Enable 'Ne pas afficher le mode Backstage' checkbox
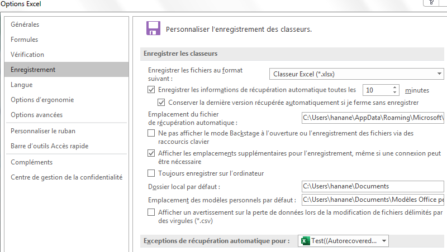This screenshot has width=447, height=252. click(151, 133)
